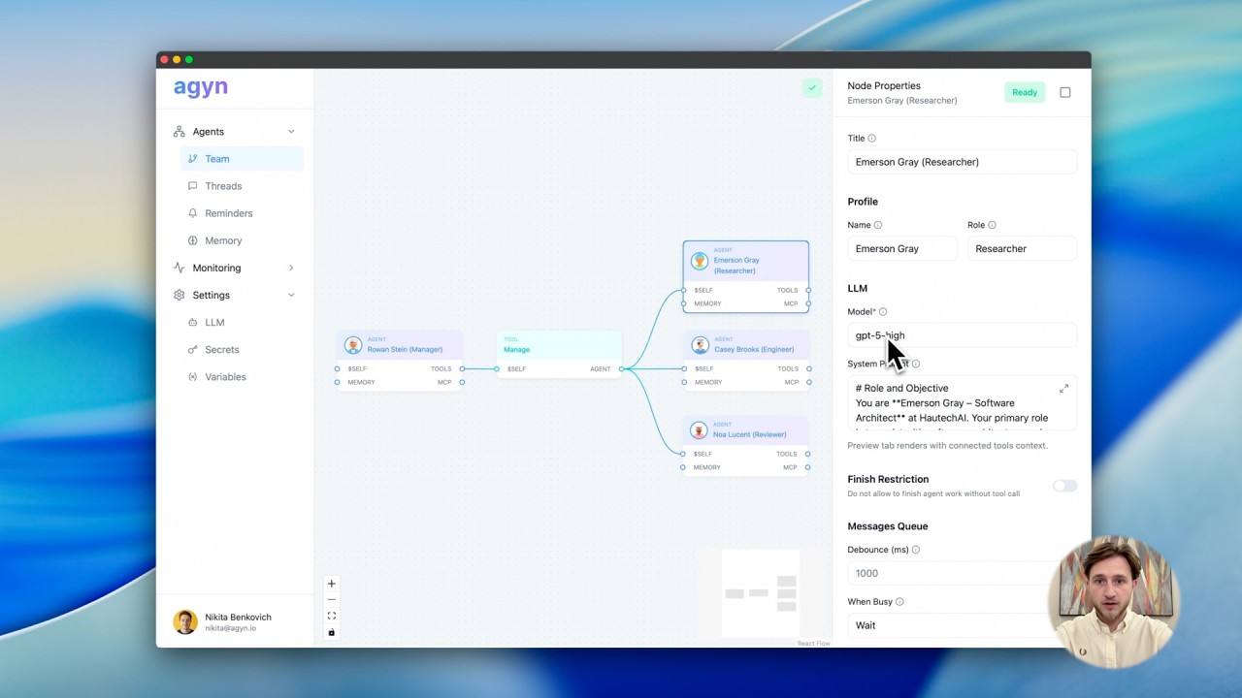This screenshot has width=1242, height=698.
Task: Collapse the Settings section
Action: [x=291, y=295]
